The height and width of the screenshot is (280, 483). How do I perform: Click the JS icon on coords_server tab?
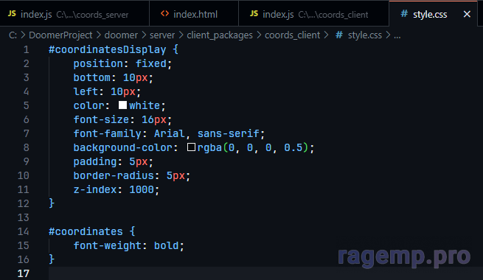[12, 13]
